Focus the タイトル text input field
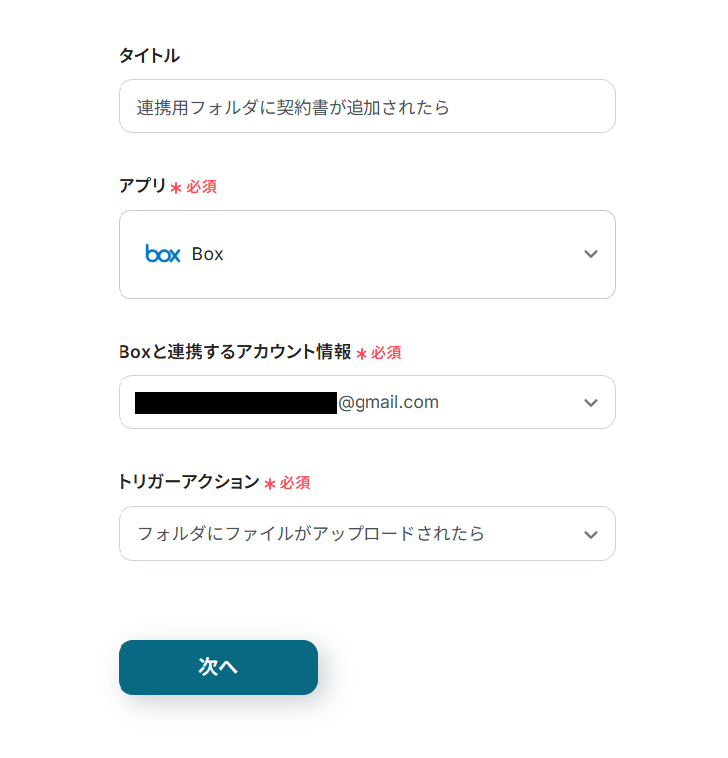Viewport: 728px width, 758px height. click(x=366, y=107)
